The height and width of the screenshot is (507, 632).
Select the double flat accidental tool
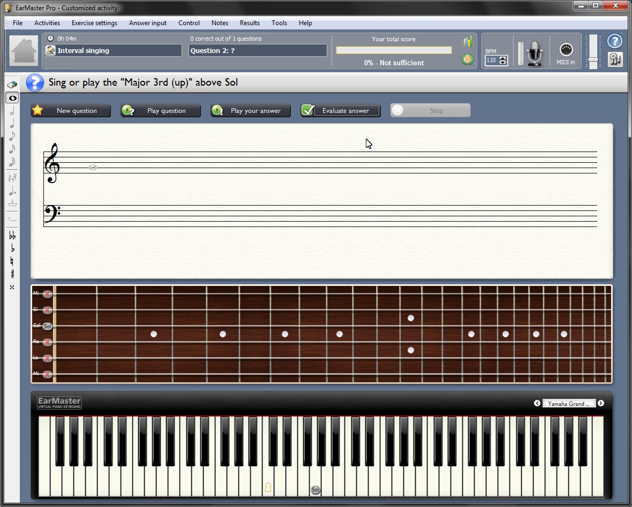12,236
